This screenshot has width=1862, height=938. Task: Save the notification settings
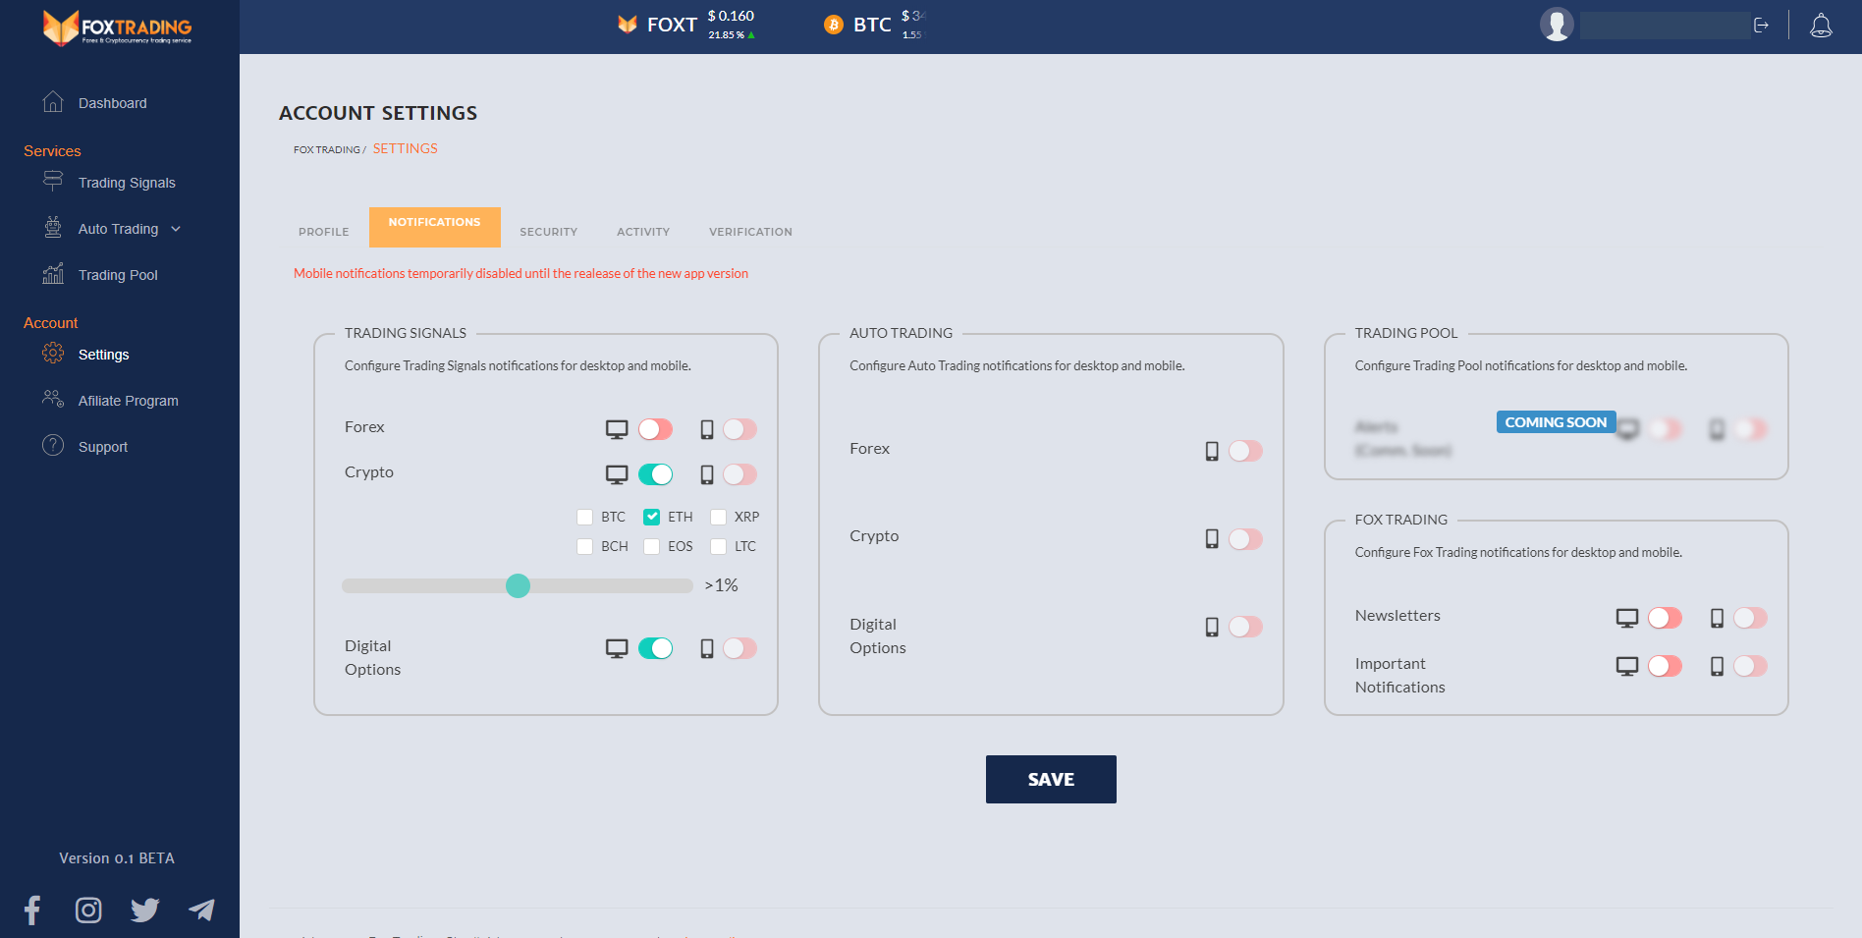pyautogui.click(x=1051, y=779)
